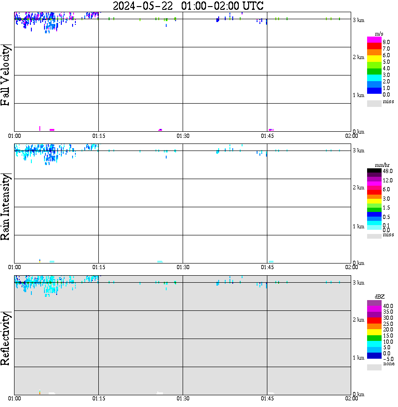Viewport: 398px width, 407px height.
Task: Click the "01:30" time tick under the Fall Velocity panel
Action: (183, 136)
